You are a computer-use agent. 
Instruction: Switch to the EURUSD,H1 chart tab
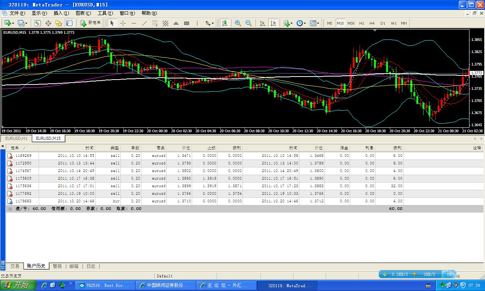16,138
